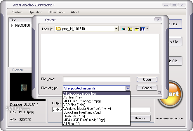Go up one folder level icon
The image size is (193, 131).
(130, 29)
